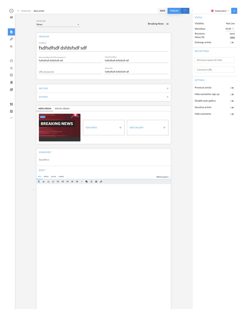Apply H6 heading format

coord(77,182)
